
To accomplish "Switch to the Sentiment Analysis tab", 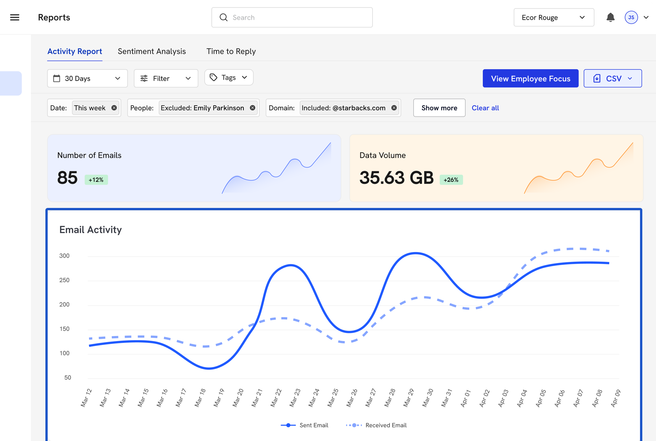I will (x=152, y=51).
